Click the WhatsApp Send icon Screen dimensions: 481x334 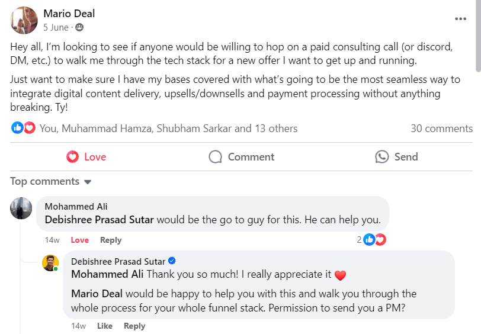point(382,157)
